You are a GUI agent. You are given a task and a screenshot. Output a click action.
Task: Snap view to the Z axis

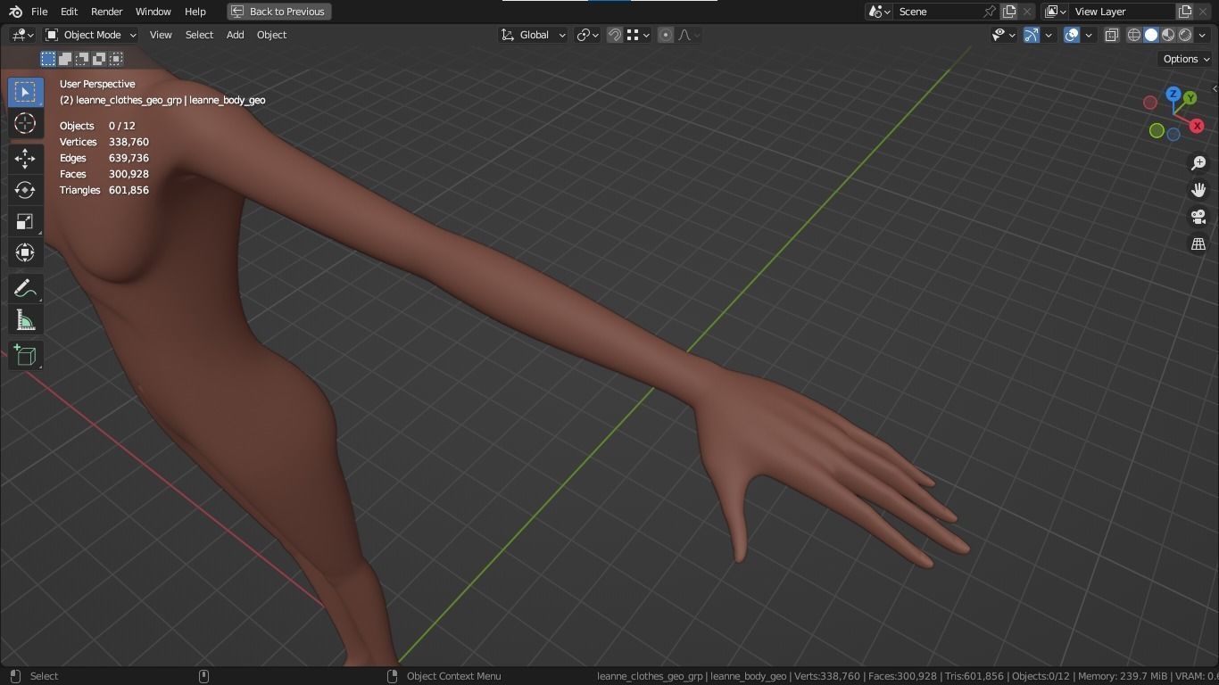click(x=1173, y=94)
